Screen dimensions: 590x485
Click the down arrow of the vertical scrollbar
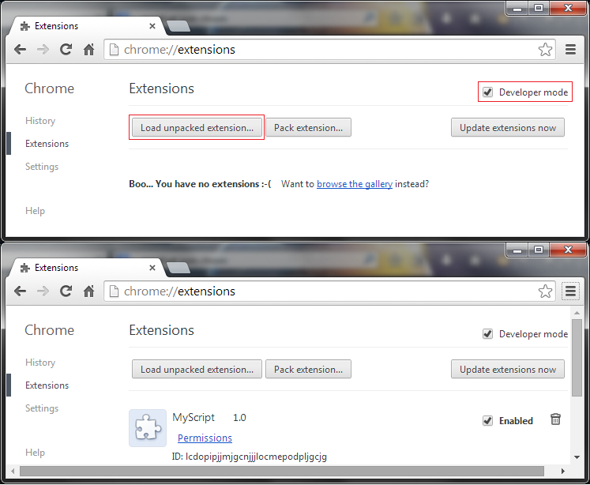pyautogui.click(x=577, y=458)
